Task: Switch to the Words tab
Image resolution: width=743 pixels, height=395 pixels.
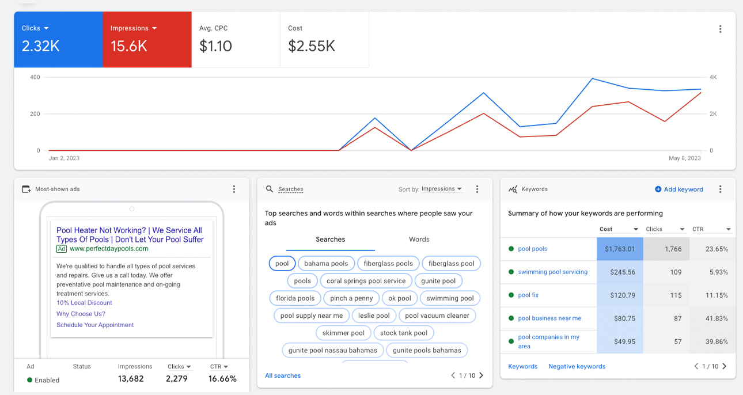Action: pos(419,240)
